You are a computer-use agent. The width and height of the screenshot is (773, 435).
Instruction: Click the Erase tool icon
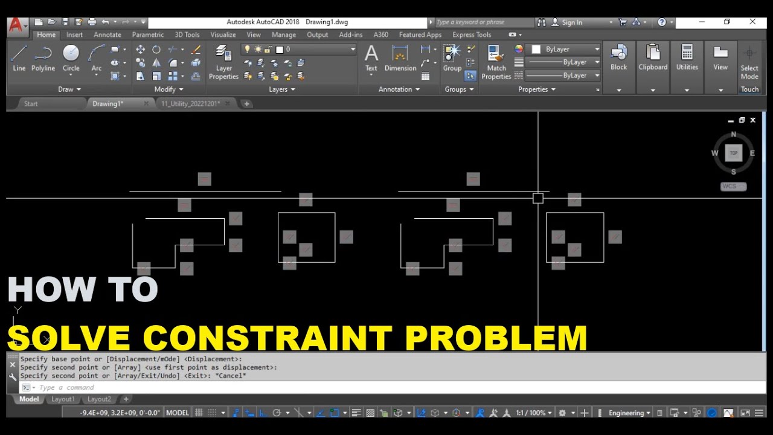[x=196, y=50]
